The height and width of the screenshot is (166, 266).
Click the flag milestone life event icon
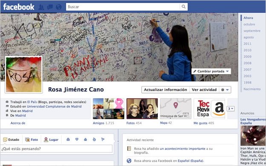click(103, 139)
